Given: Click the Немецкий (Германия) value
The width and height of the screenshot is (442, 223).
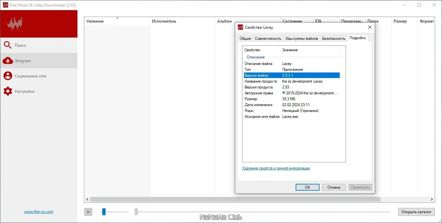Looking at the screenshot, I should (301, 111).
